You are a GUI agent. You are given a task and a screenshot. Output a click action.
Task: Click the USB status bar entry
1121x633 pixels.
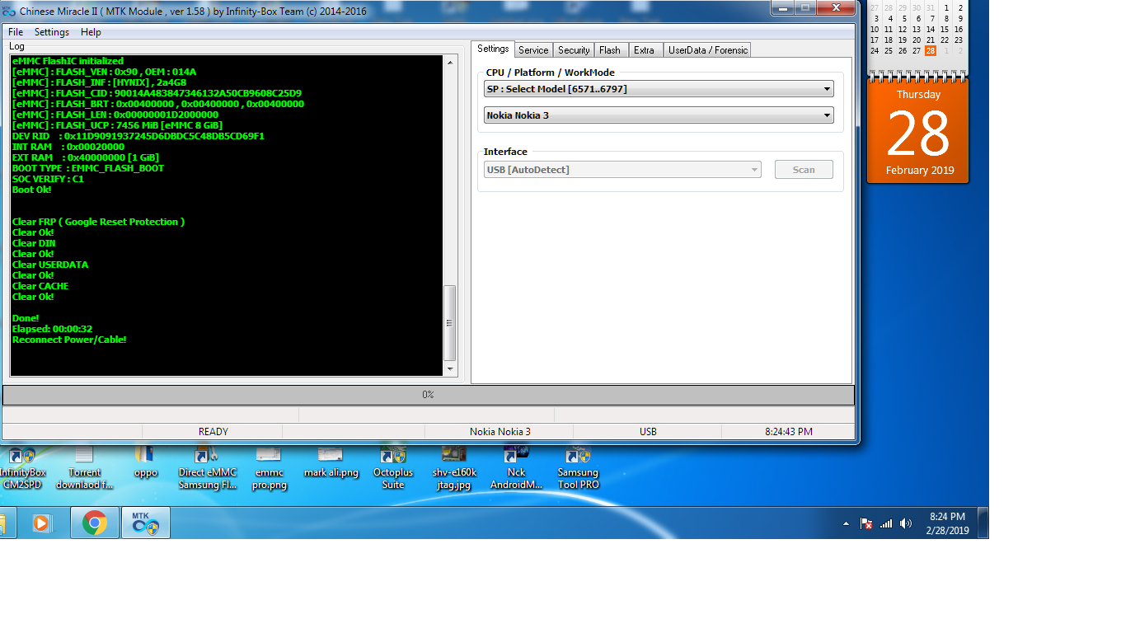(x=648, y=432)
